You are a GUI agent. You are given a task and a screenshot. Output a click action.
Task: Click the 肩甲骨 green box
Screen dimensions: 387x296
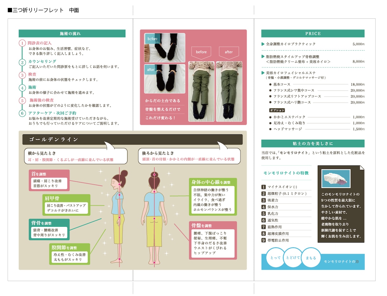[x=66, y=205]
